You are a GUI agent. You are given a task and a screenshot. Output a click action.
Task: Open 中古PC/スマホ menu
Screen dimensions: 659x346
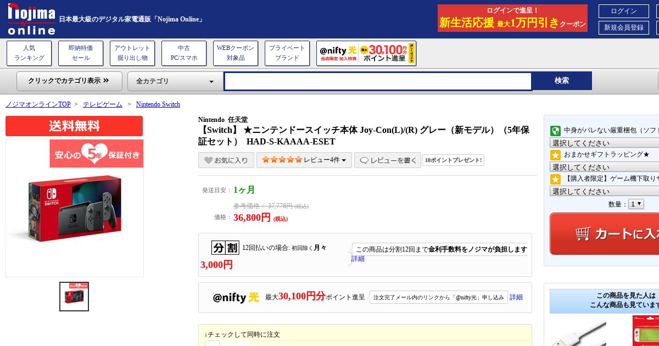pyautogui.click(x=184, y=53)
